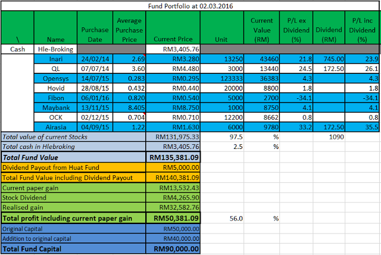Screen dimensions: 381x255
Task: Click the RM50,381.09 total profit value
Action: (173, 218)
